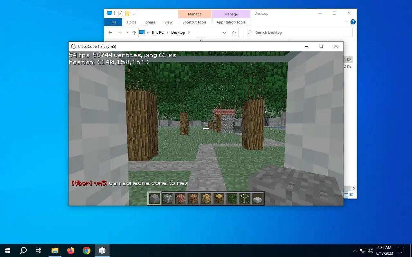Open File Explorer help
Image resolution: width=412 pixels, height=257 pixels.
353,22
